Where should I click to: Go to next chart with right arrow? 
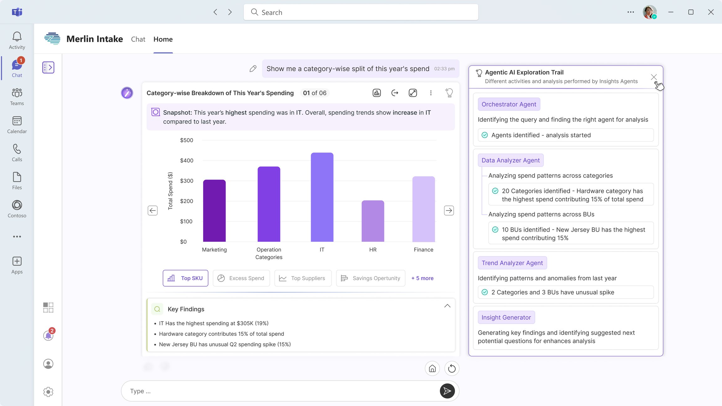[x=449, y=211]
